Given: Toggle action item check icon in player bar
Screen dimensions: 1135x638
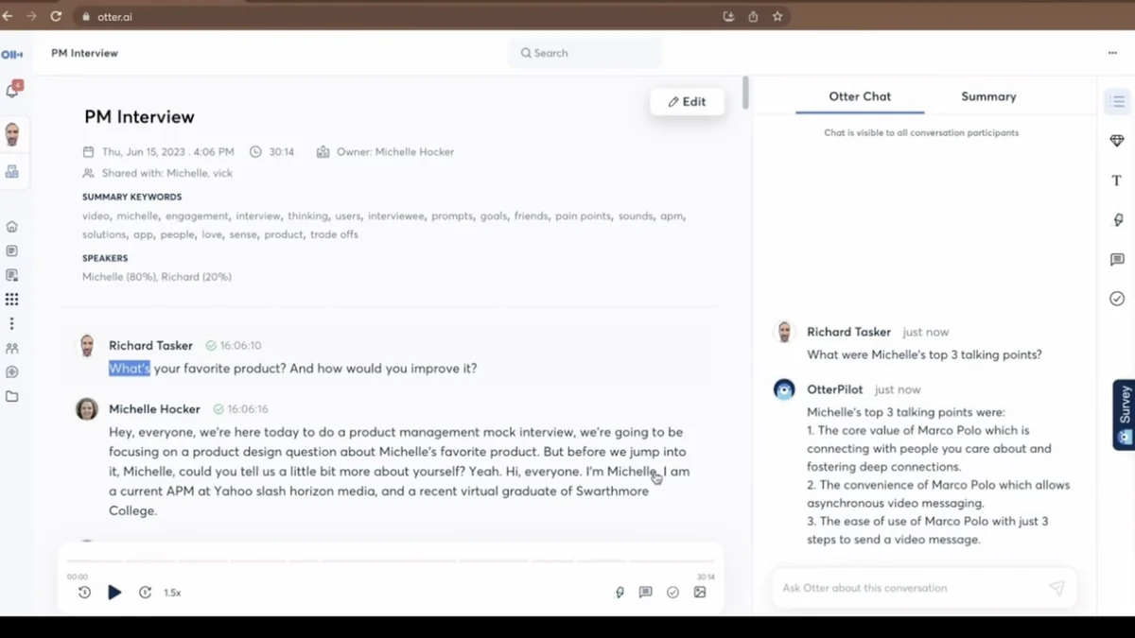Looking at the screenshot, I should point(672,593).
